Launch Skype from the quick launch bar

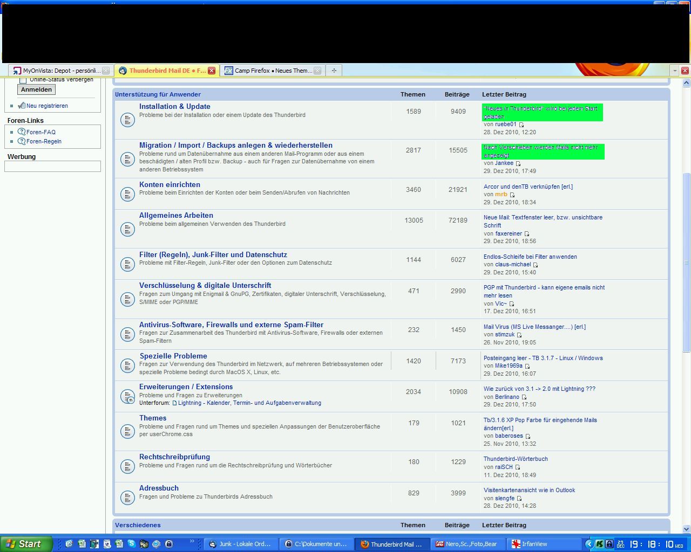point(131,544)
